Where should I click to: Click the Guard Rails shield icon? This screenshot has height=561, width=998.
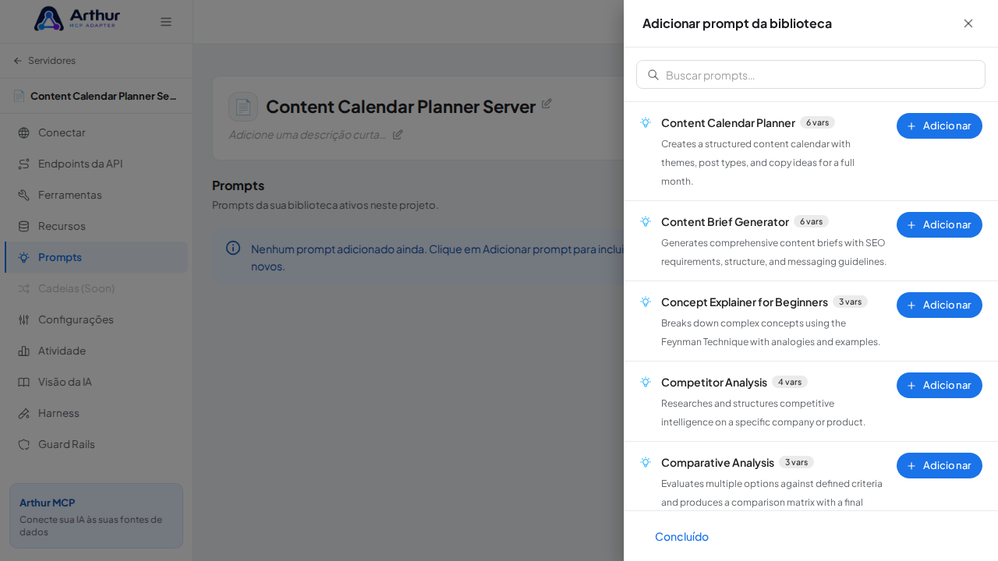pyautogui.click(x=23, y=444)
